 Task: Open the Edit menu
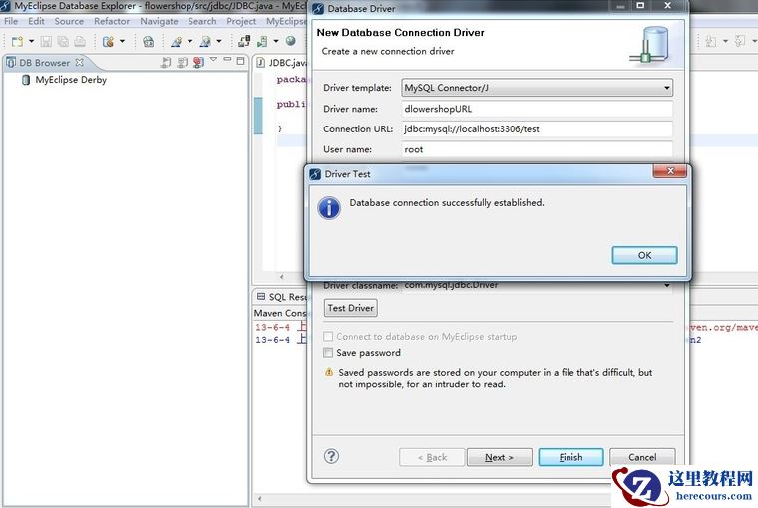[36, 21]
